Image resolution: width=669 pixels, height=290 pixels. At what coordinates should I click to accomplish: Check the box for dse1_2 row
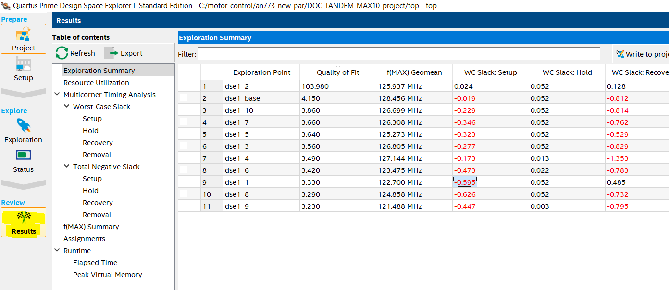coord(184,85)
